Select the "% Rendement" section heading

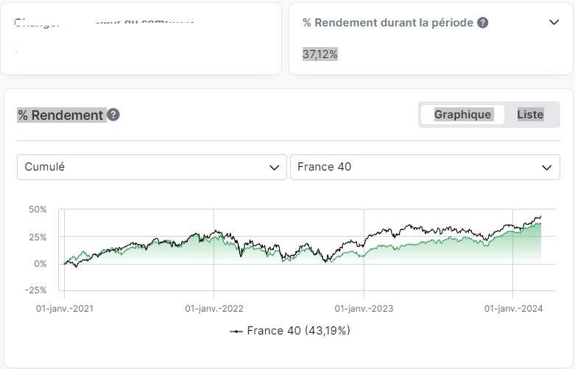(x=61, y=115)
